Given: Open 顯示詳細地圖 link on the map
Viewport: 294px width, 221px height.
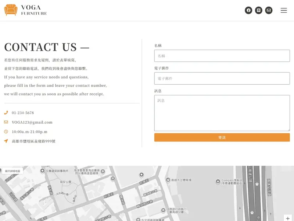Looking at the screenshot, I should point(12,171).
